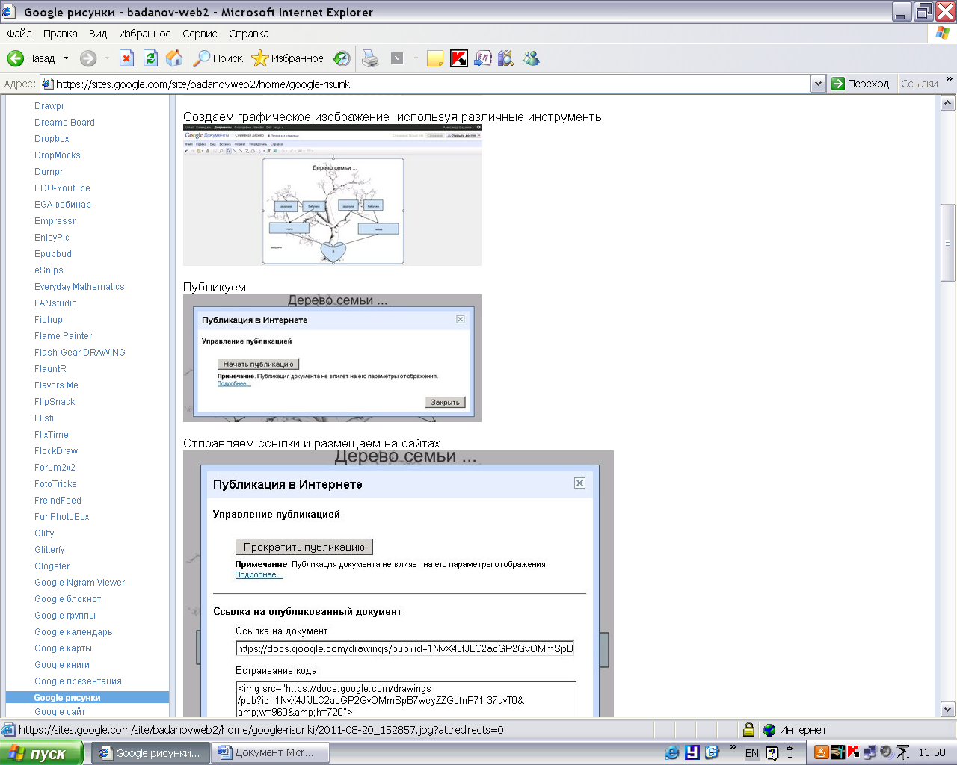Click the Forward navigation arrow
Image resolution: width=957 pixels, height=765 pixels.
pos(88,58)
